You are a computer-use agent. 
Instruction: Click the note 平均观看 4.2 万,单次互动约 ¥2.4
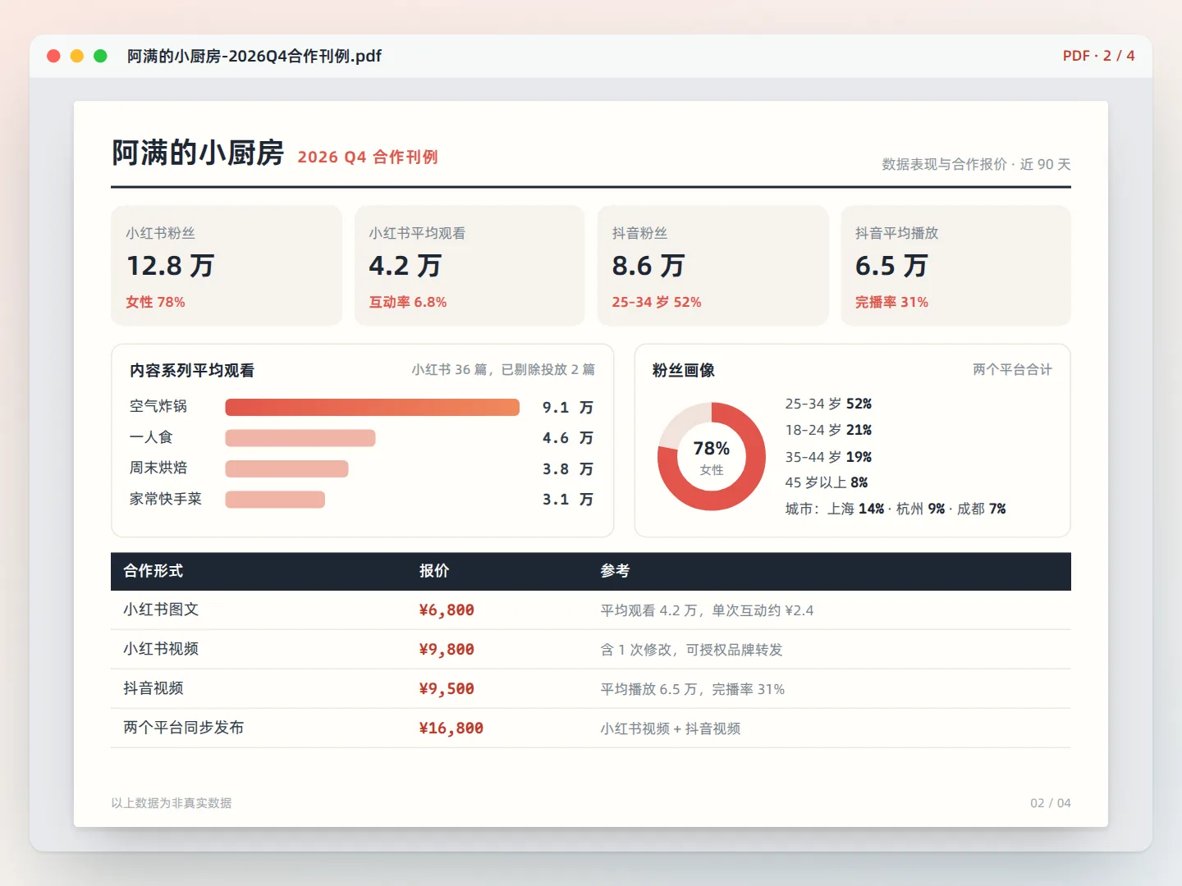tap(707, 610)
